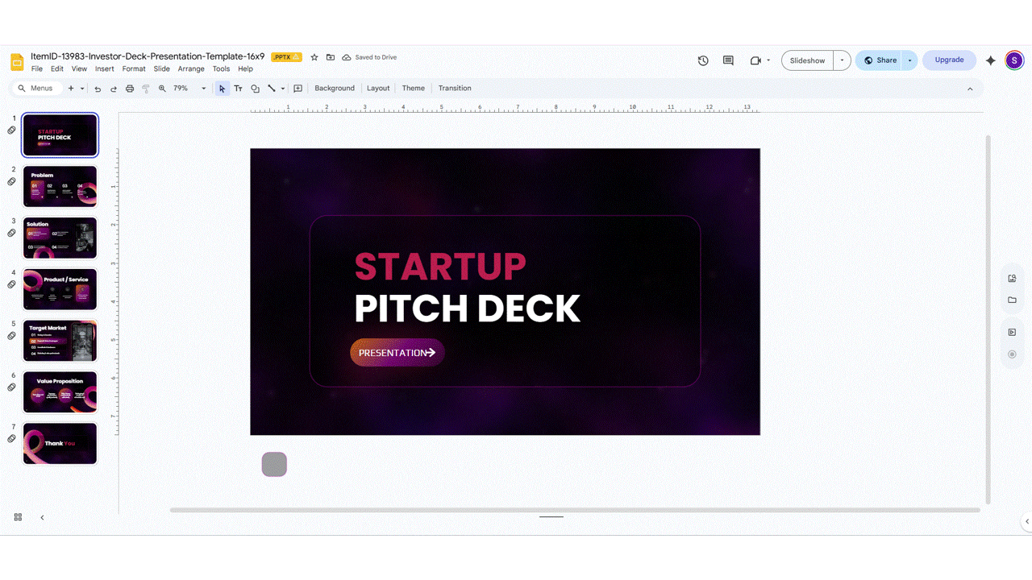Open the Theme picker
Screen dimensions: 1032x580
(x=413, y=88)
